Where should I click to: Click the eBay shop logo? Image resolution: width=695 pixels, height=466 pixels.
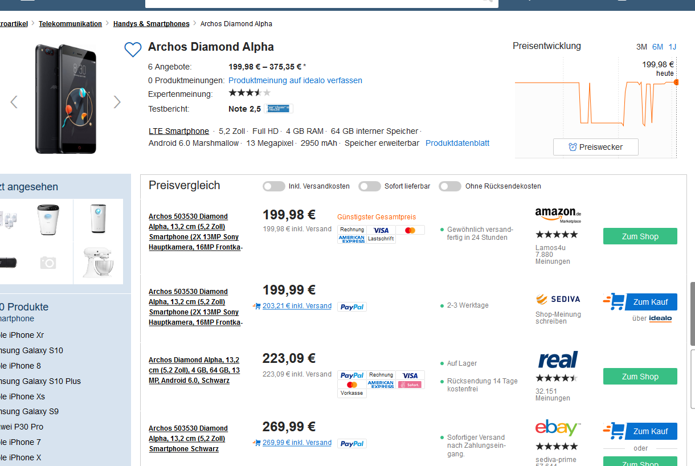558,428
